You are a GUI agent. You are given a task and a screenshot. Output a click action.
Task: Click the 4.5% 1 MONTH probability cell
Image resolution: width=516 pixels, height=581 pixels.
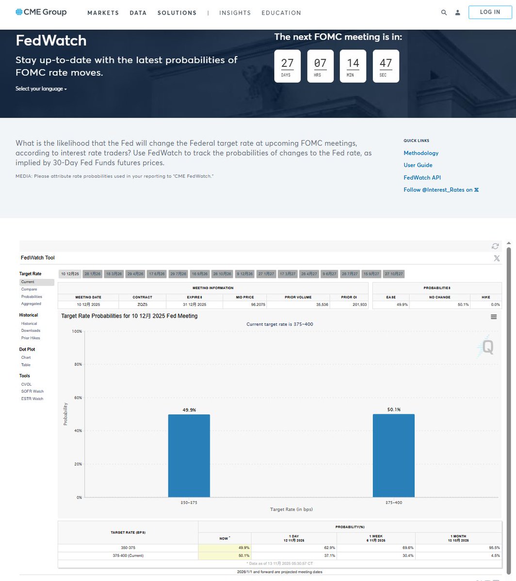coord(459,555)
